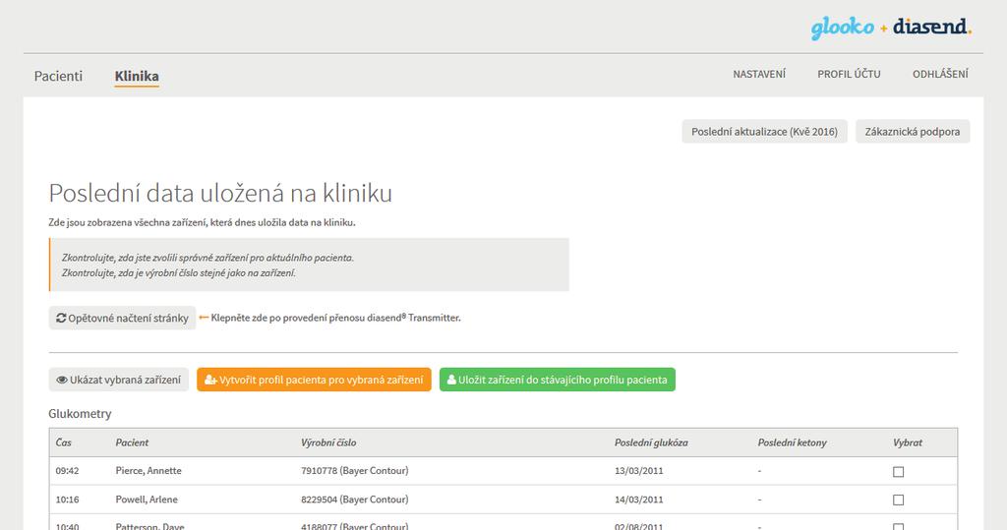Open the Klinika tab

point(137,76)
